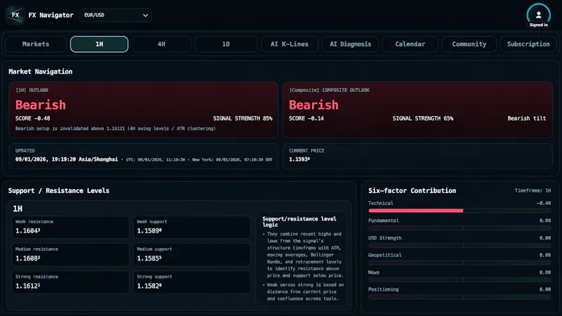Click the Weak resistance 1.1604 card
The height and width of the screenshot is (316, 562).
[x=70, y=227]
